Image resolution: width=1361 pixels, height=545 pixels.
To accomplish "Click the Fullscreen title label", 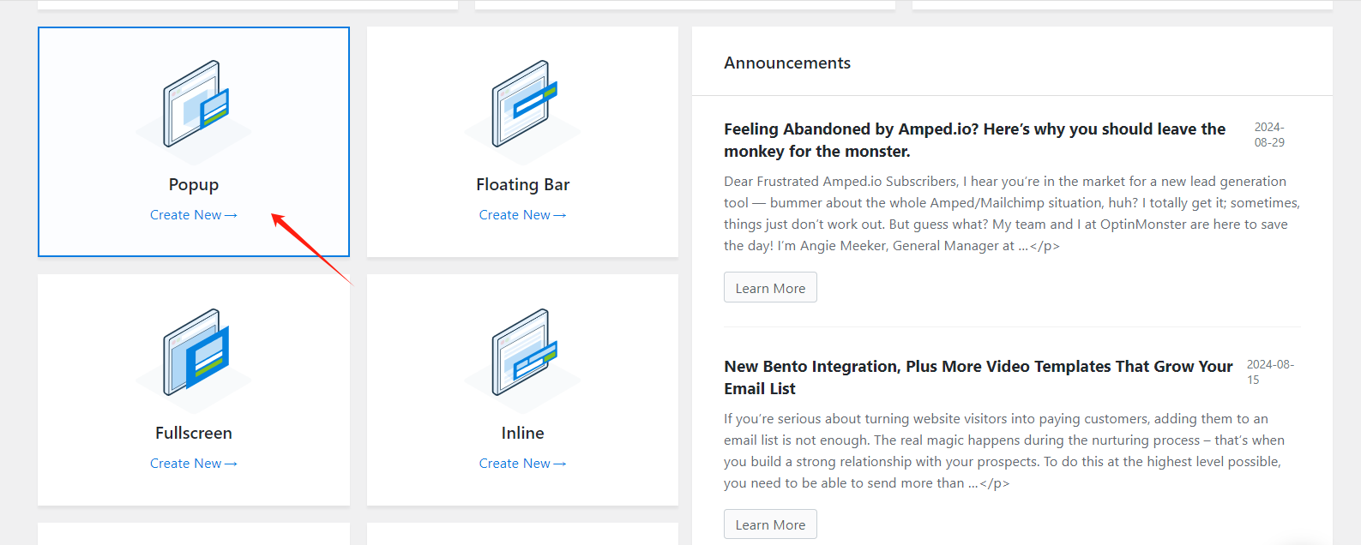I will point(194,434).
